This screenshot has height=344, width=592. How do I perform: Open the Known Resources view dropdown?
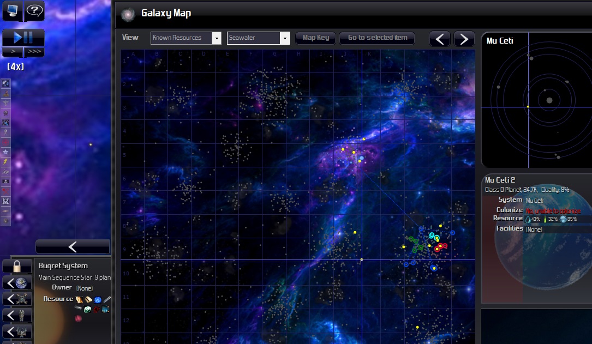click(x=186, y=38)
